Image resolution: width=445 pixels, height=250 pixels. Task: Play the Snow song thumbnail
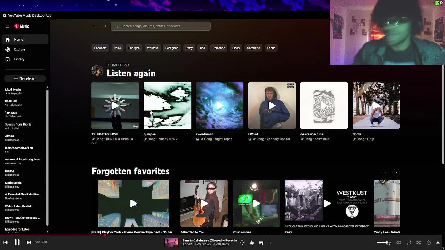pyautogui.click(x=376, y=106)
